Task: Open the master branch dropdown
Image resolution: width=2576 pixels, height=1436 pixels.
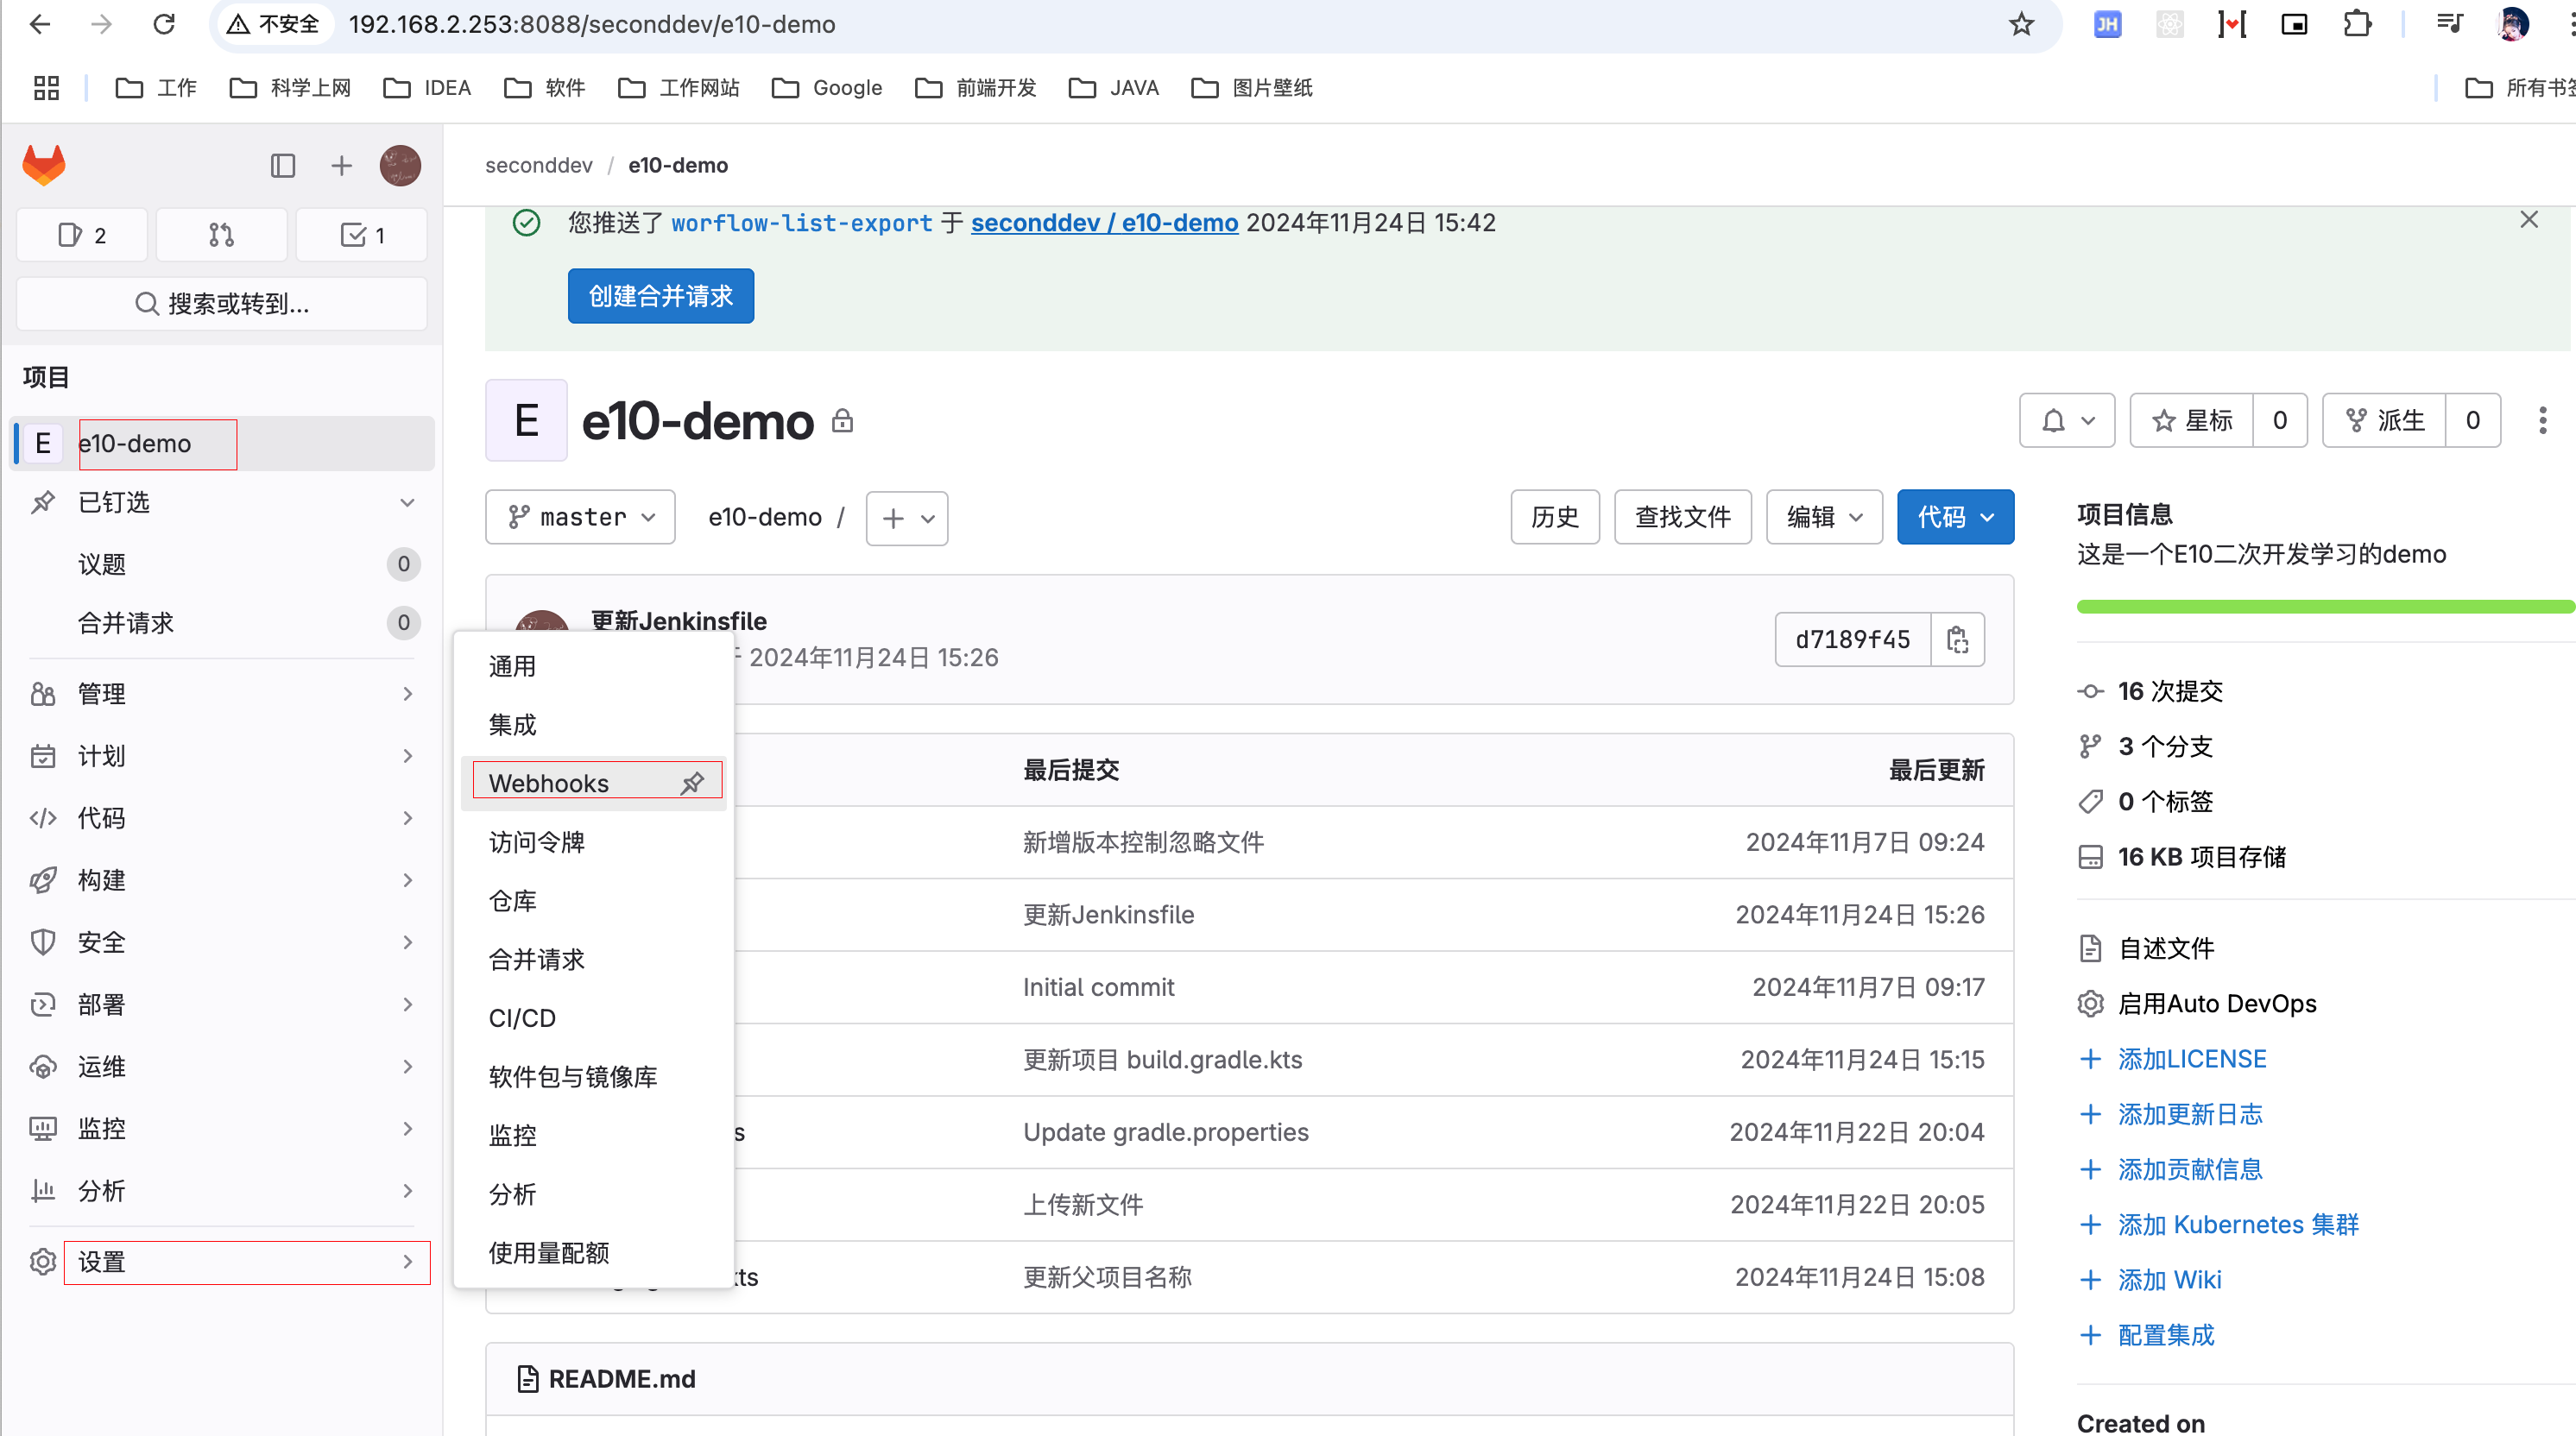Action: (x=580, y=517)
